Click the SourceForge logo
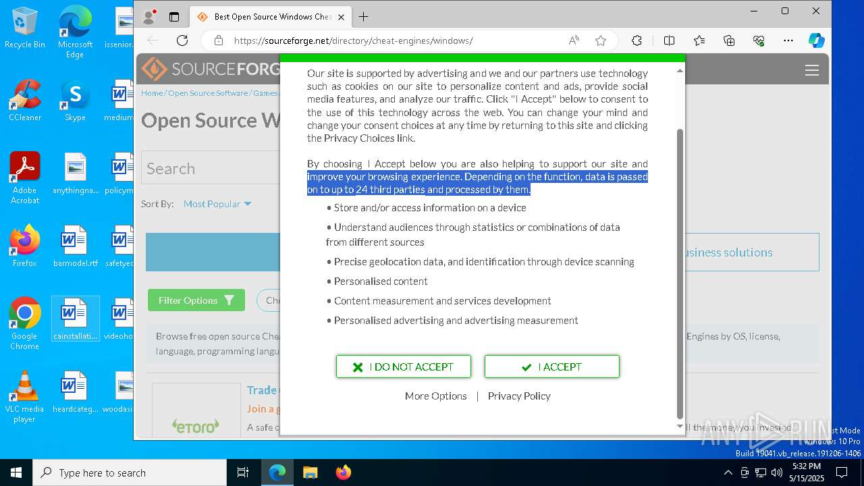Viewport: 864px width, 486px height. [211, 69]
